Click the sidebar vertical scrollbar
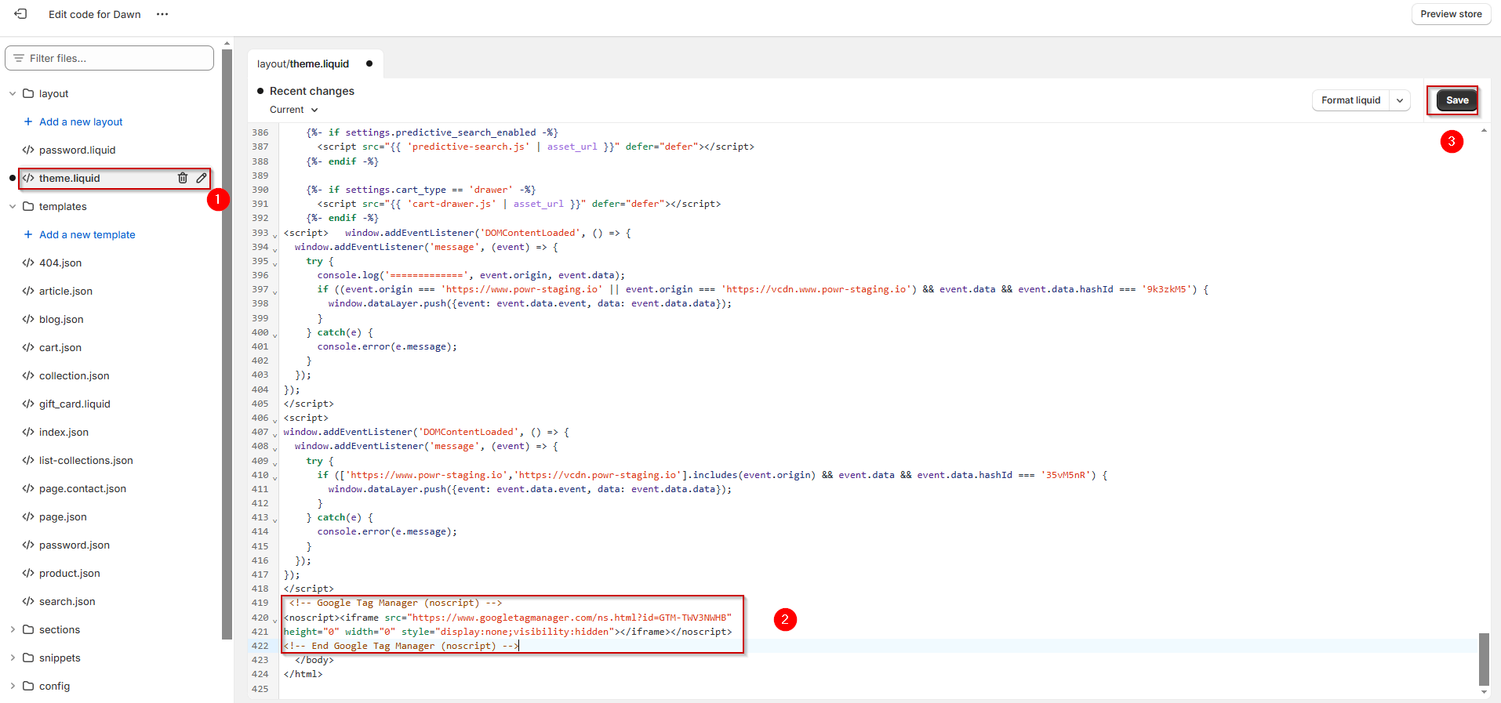Image resolution: width=1501 pixels, height=703 pixels. point(227,345)
